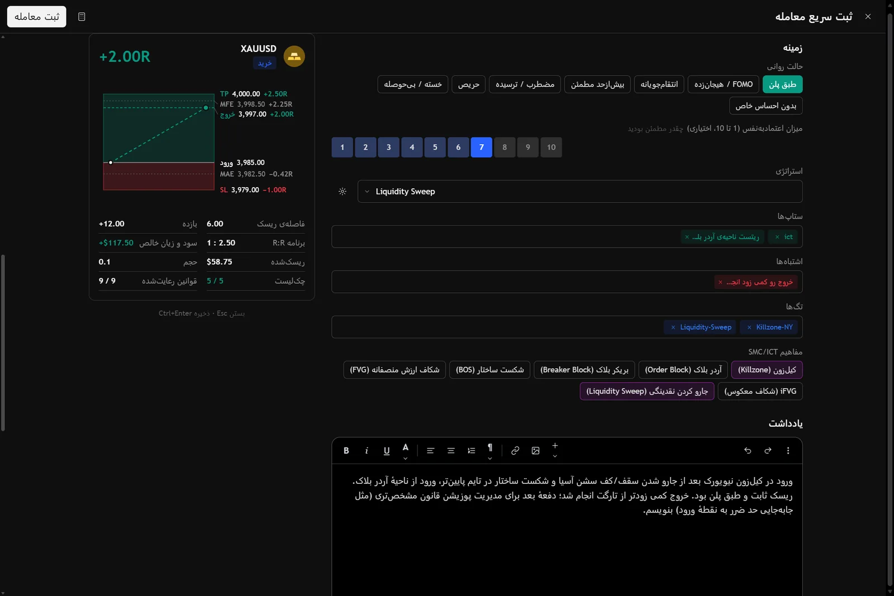
Task: Close the quick trade dialog
Action: point(868,17)
